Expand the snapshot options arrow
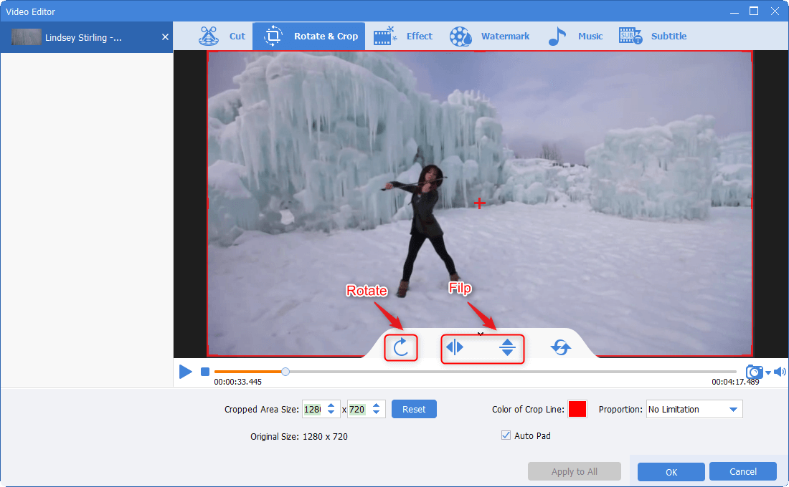Viewport: 789px width, 487px height. [767, 372]
